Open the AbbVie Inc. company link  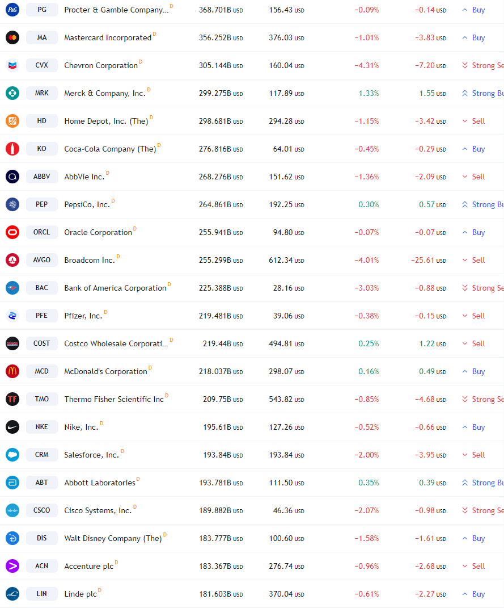[84, 177]
